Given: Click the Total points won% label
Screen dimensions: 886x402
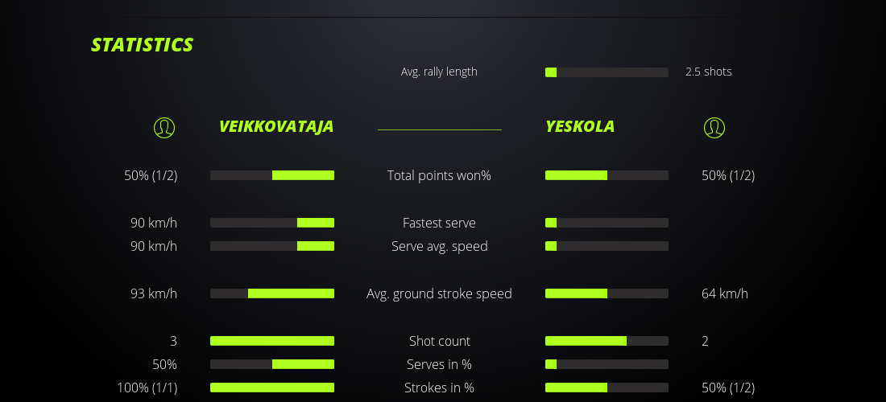Looking at the screenshot, I should coord(439,175).
